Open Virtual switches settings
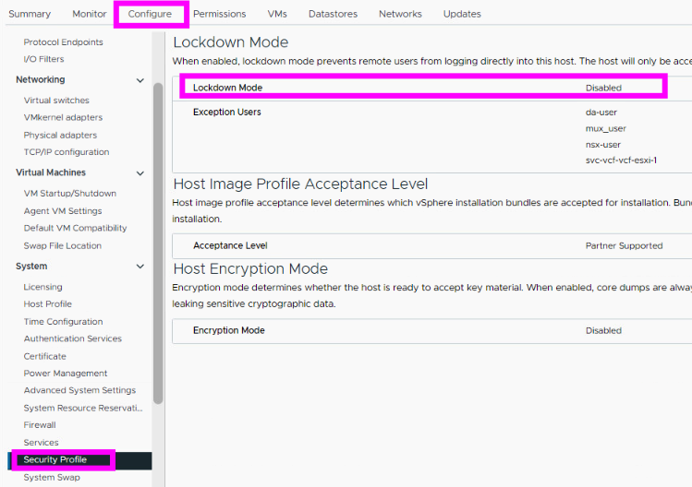The image size is (692, 487). [56, 101]
